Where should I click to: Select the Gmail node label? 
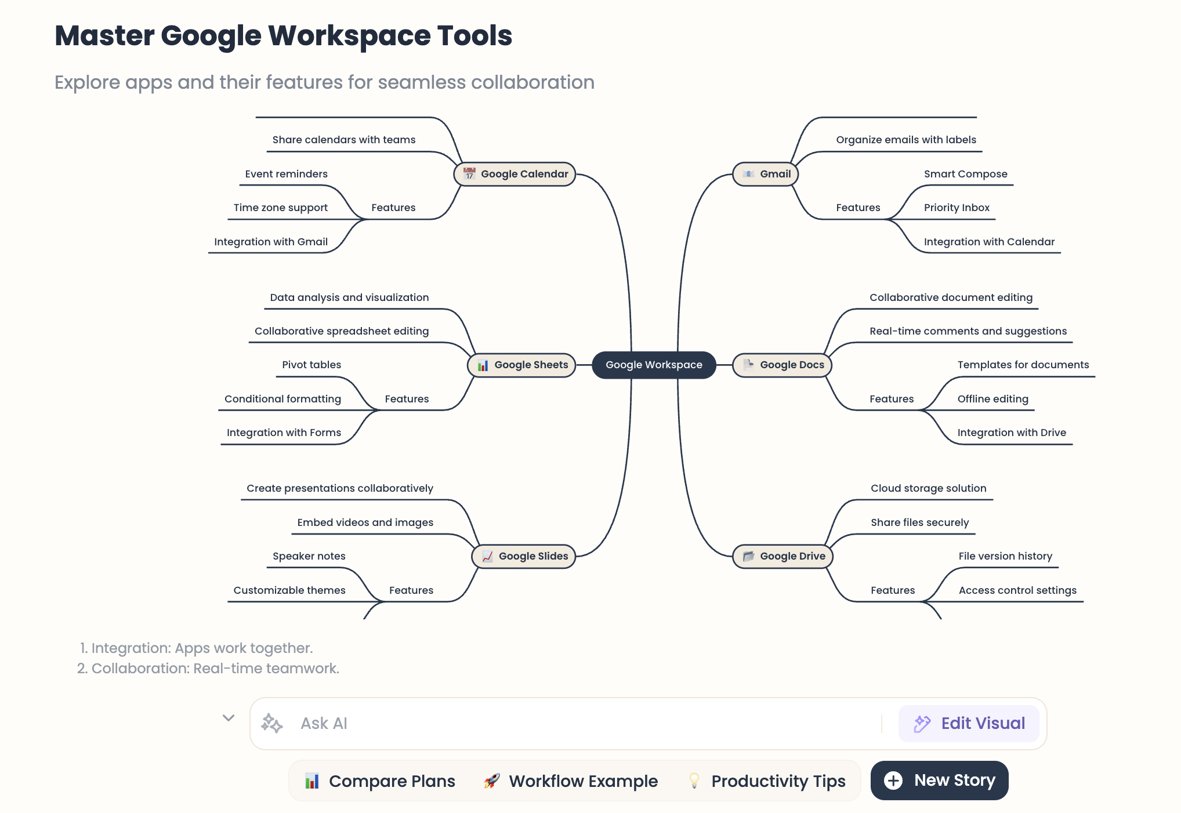(x=775, y=174)
